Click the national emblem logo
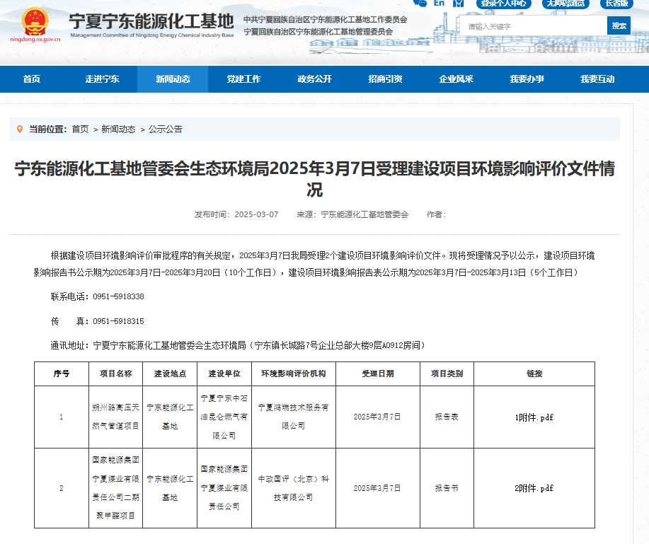This screenshot has height=544, width=649. pos(35,21)
